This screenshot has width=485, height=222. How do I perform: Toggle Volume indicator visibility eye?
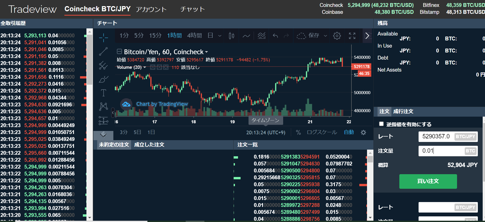[153, 67]
